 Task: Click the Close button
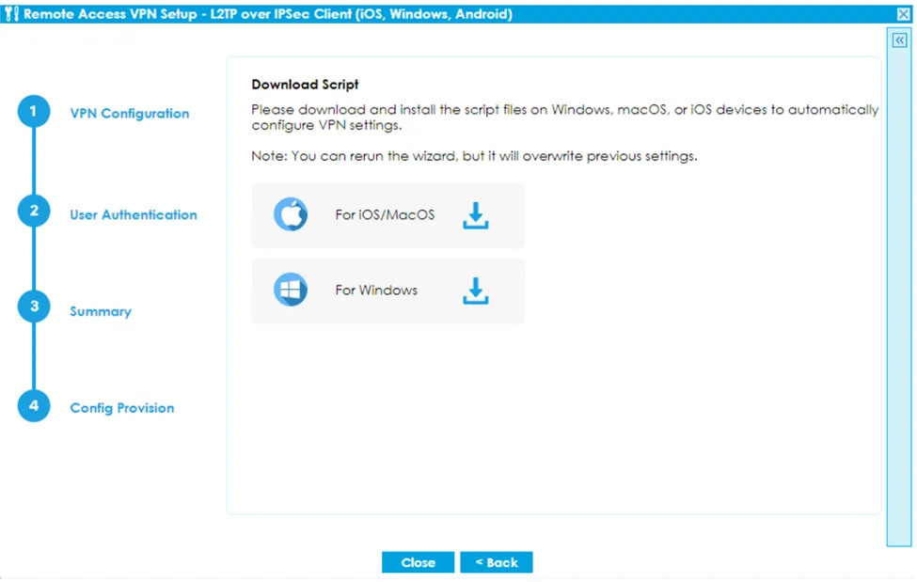click(418, 561)
